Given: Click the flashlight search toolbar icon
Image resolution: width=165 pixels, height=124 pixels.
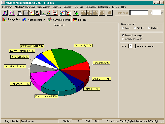Looking at the screenshot, I should [31, 12].
